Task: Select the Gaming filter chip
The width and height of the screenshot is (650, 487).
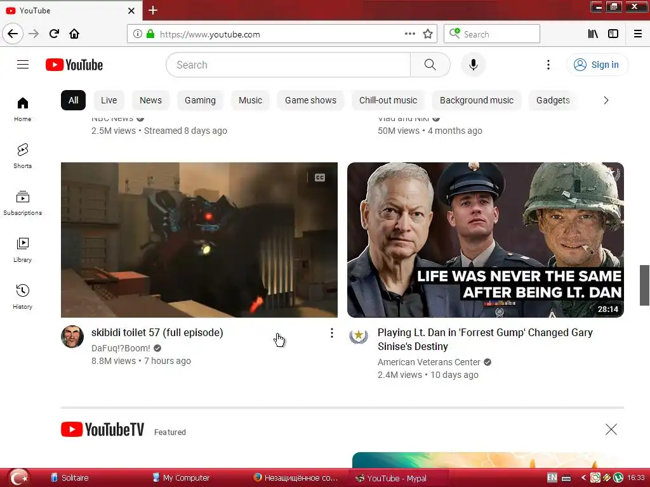Action: pos(200,100)
